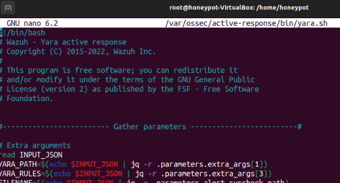Click the 'and/or modify it under the terms' line
Image resolution: width=340 pixels, height=183 pixels.
click(x=127, y=80)
